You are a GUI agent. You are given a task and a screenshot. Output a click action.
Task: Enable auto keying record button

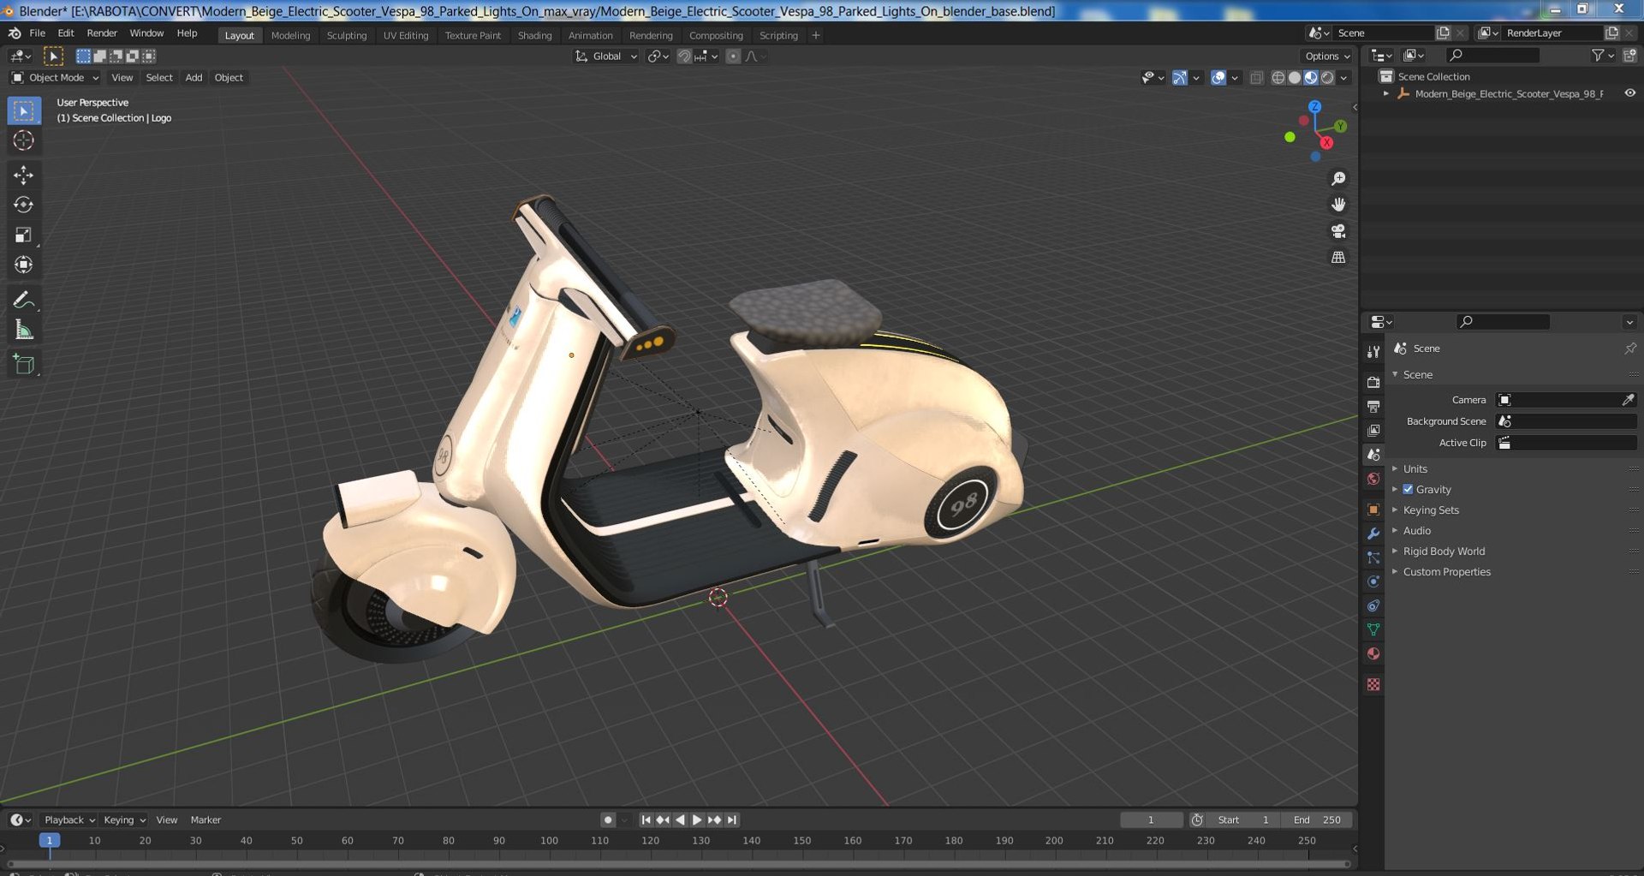tap(608, 820)
